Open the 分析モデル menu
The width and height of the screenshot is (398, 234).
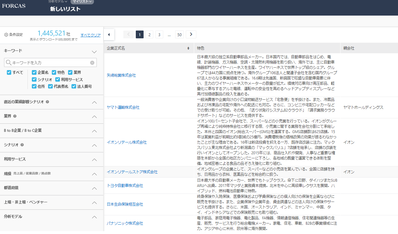click(x=57, y=2)
